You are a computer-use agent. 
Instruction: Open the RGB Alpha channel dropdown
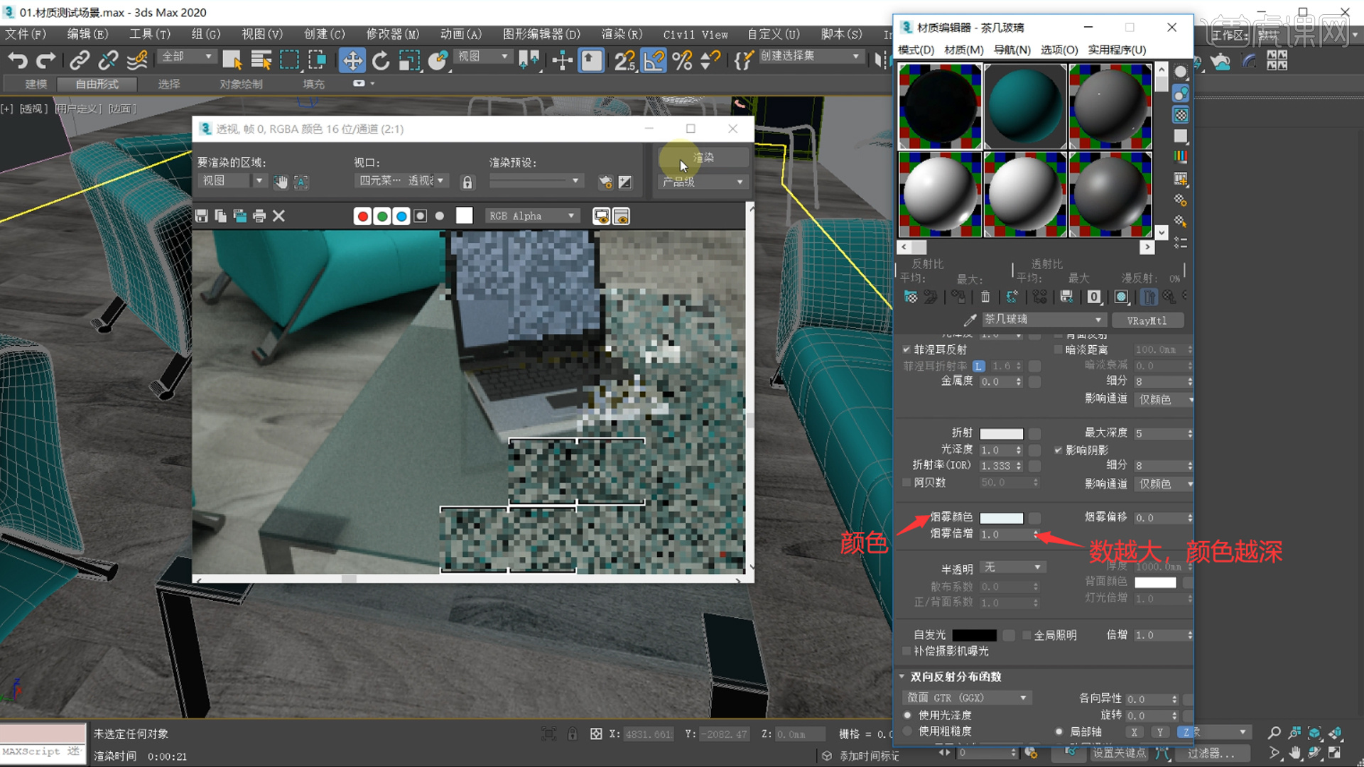[x=531, y=216]
